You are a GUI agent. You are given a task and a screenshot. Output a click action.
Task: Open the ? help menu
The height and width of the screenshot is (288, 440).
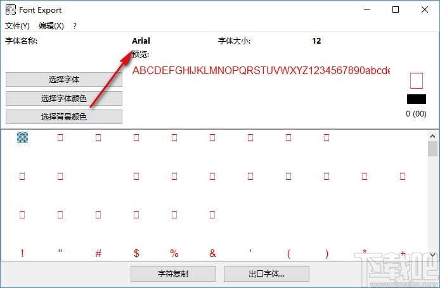tap(75, 26)
